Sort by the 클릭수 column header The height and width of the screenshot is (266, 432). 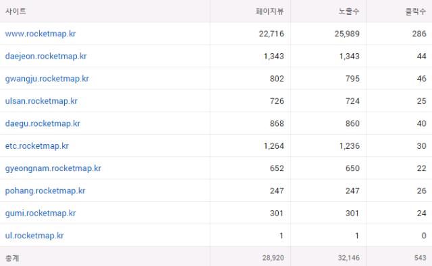pos(416,11)
